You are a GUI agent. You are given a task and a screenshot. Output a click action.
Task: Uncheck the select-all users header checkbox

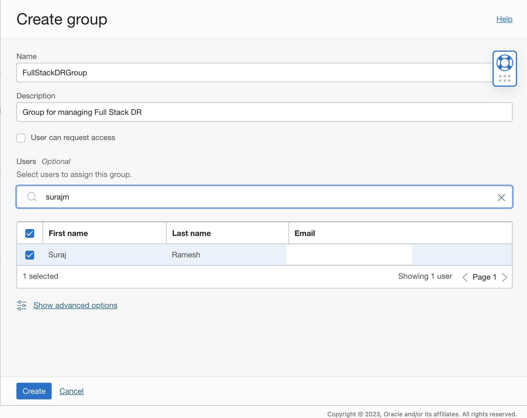pos(29,233)
